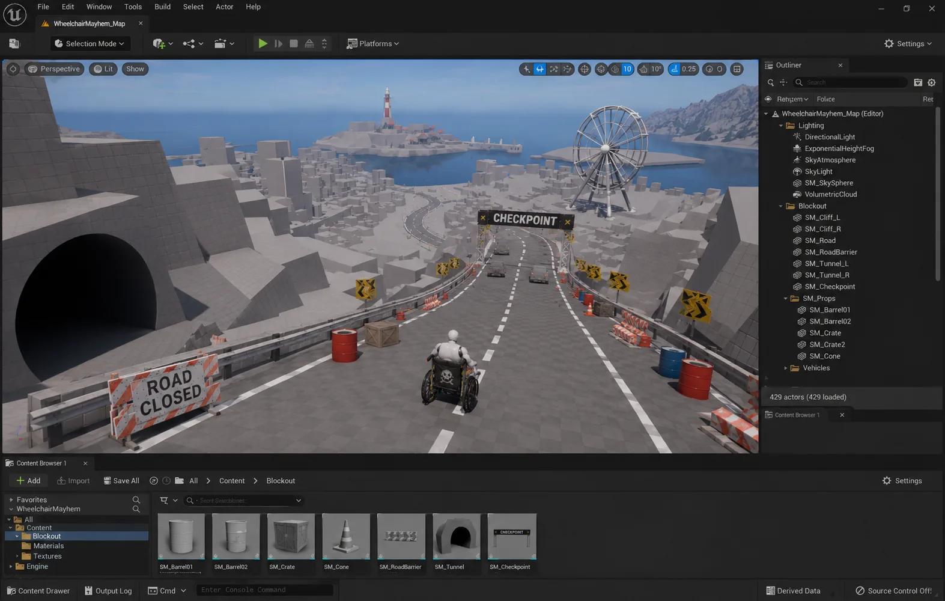The height and width of the screenshot is (601, 945).
Task: Click the green Play button
Action: click(263, 43)
